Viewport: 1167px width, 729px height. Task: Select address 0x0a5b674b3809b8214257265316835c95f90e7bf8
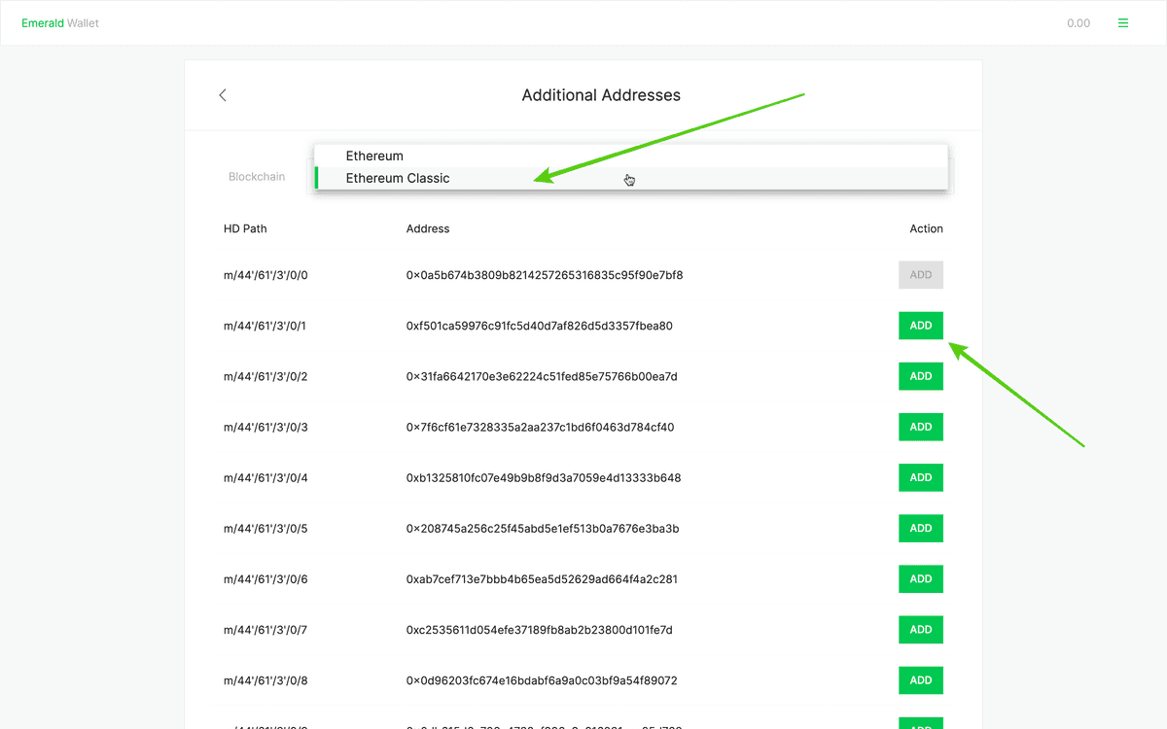coord(545,275)
